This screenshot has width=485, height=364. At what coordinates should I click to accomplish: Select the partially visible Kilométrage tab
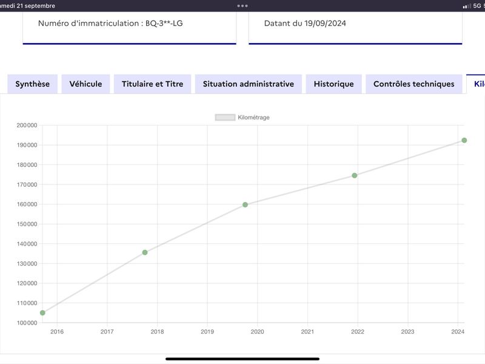click(476, 84)
